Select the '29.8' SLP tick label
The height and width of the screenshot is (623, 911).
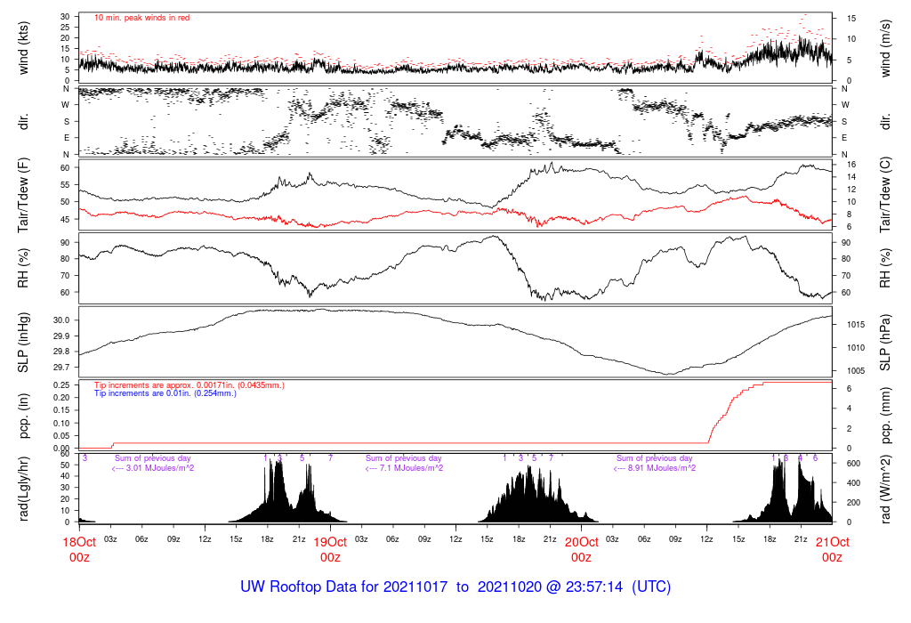point(63,352)
